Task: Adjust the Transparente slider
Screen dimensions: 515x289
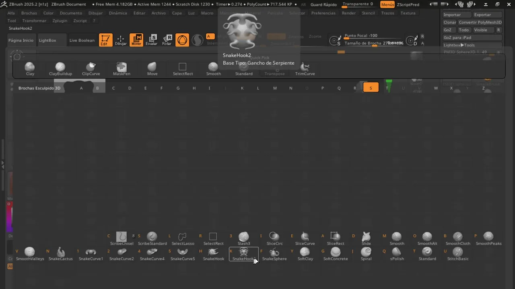Action: [360, 4]
